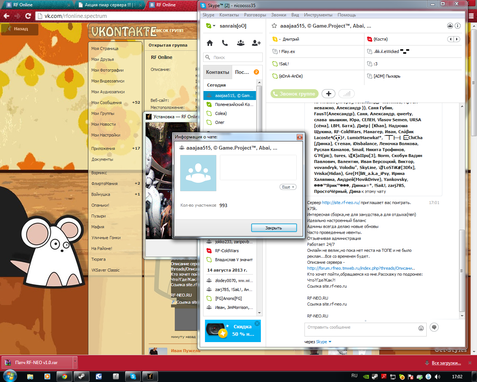
Task: Open the RF Online installer taskbar icon
Action: click(x=150, y=376)
